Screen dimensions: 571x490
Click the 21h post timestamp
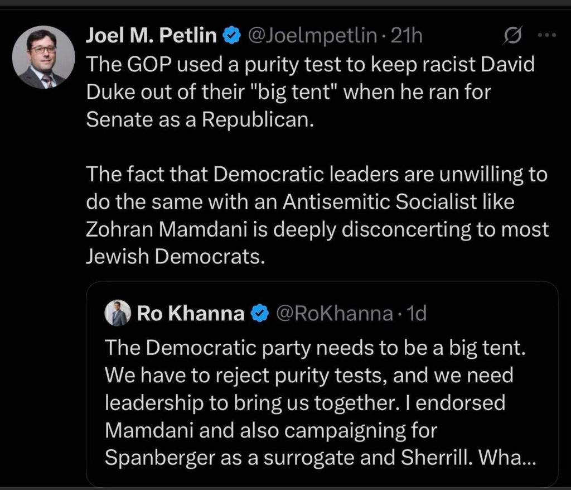click(x=407, y=36)
